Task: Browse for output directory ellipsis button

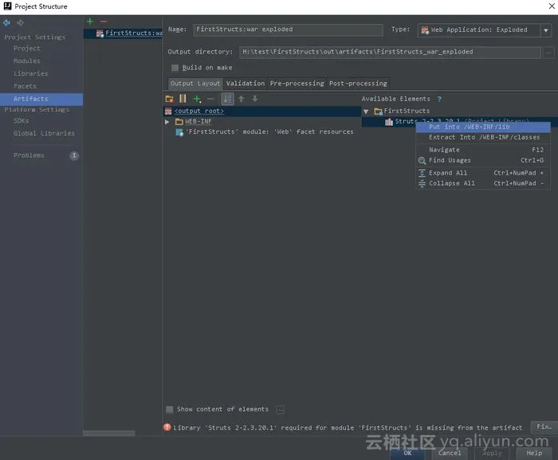Action: click(x=548, y=53)
